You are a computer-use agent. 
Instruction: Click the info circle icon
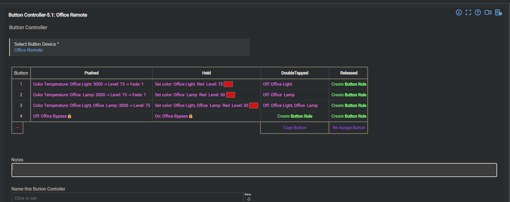tap(459, 12)
